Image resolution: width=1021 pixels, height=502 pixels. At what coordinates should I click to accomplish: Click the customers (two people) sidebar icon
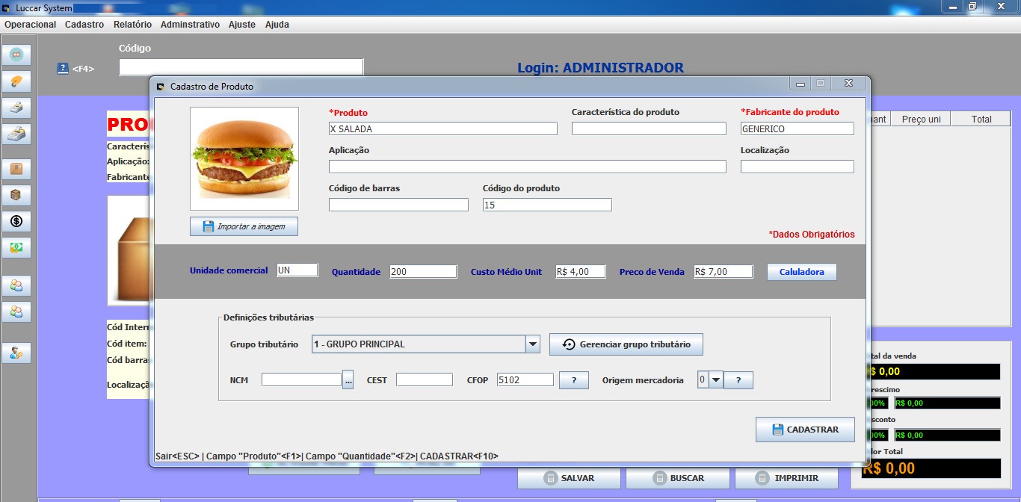(16, 285)
